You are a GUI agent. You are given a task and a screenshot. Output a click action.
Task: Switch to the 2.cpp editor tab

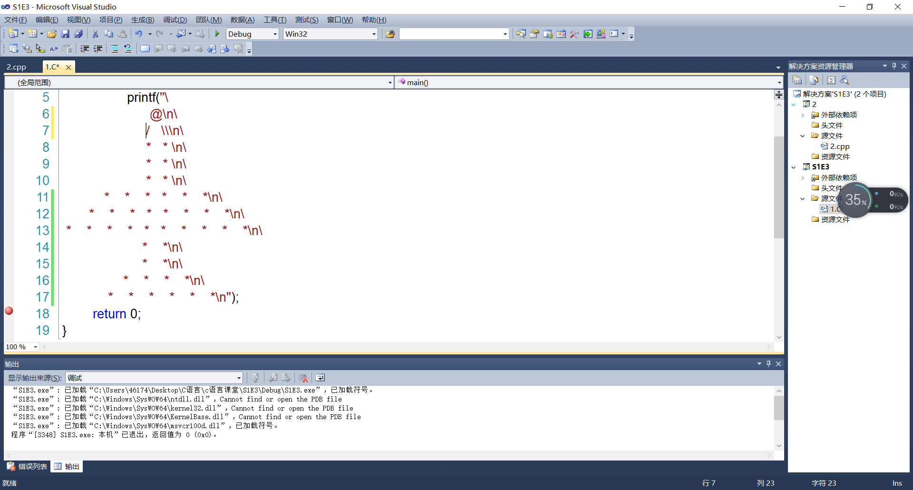(17, 67)
